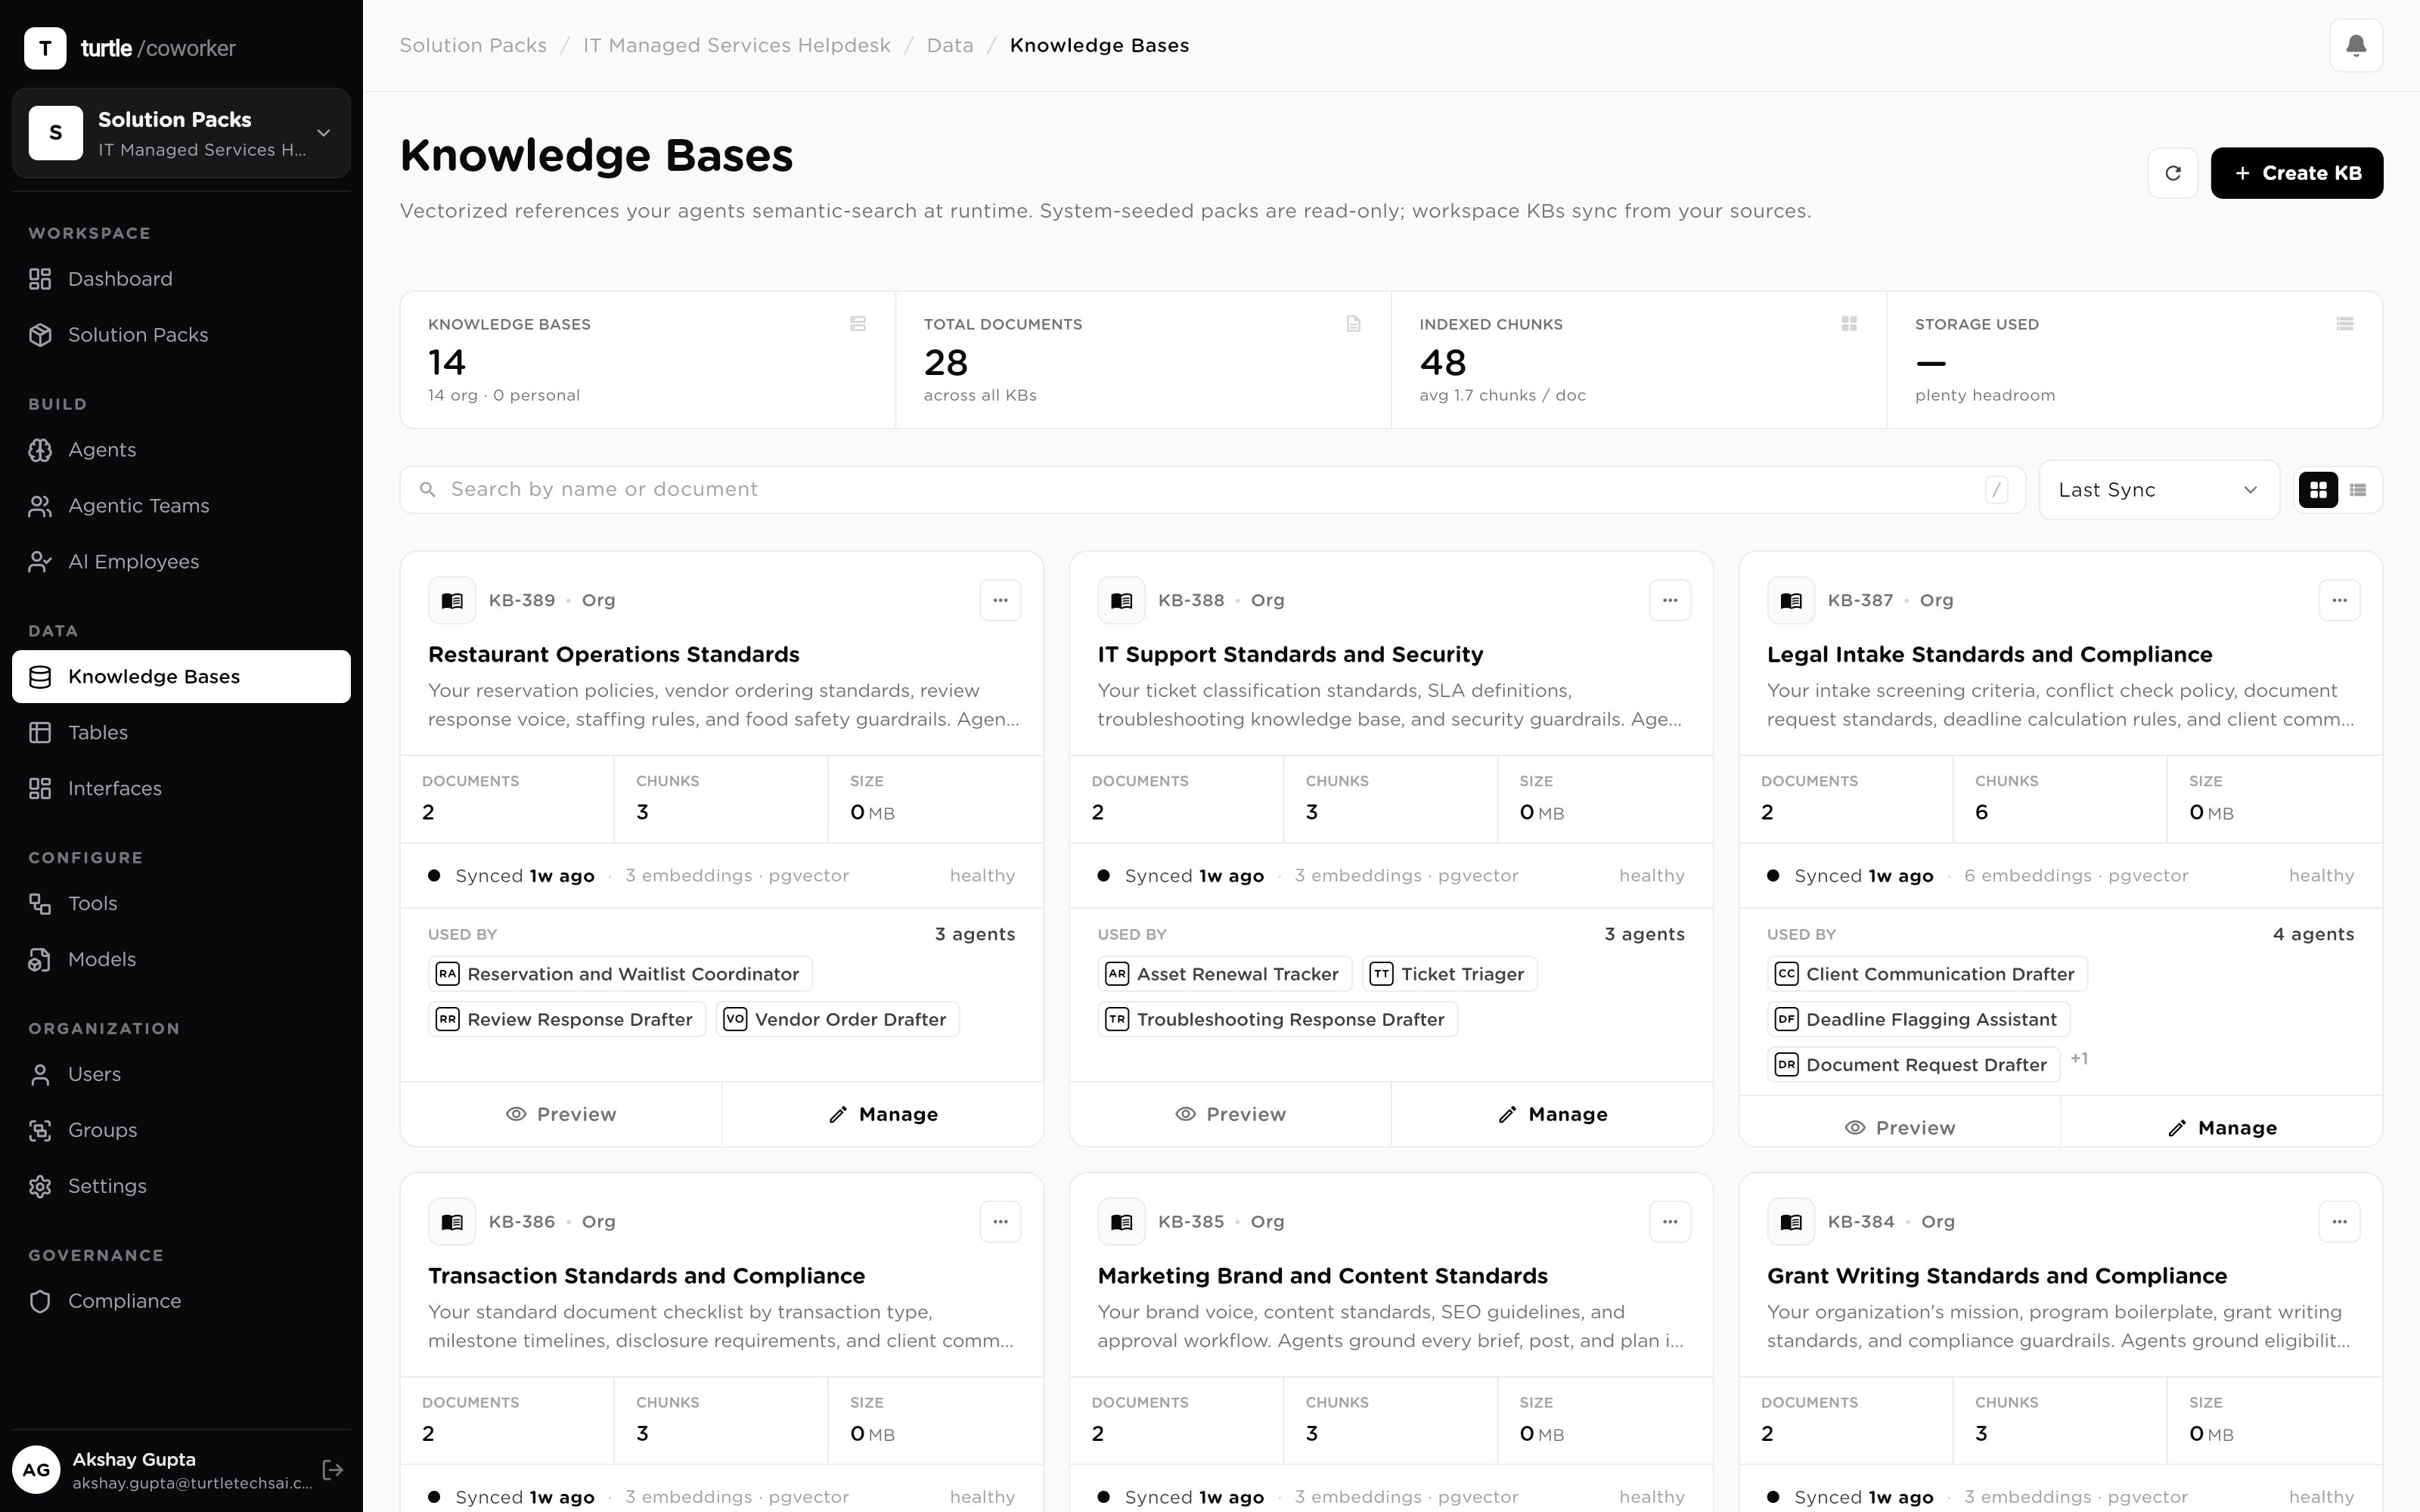The image size is (2420, 1512).
Task: Open Models in the sidebar
Action: [x=181, y=960]
